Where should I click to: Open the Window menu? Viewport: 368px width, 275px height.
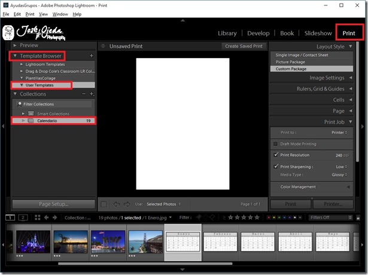[x=60, y=14]
